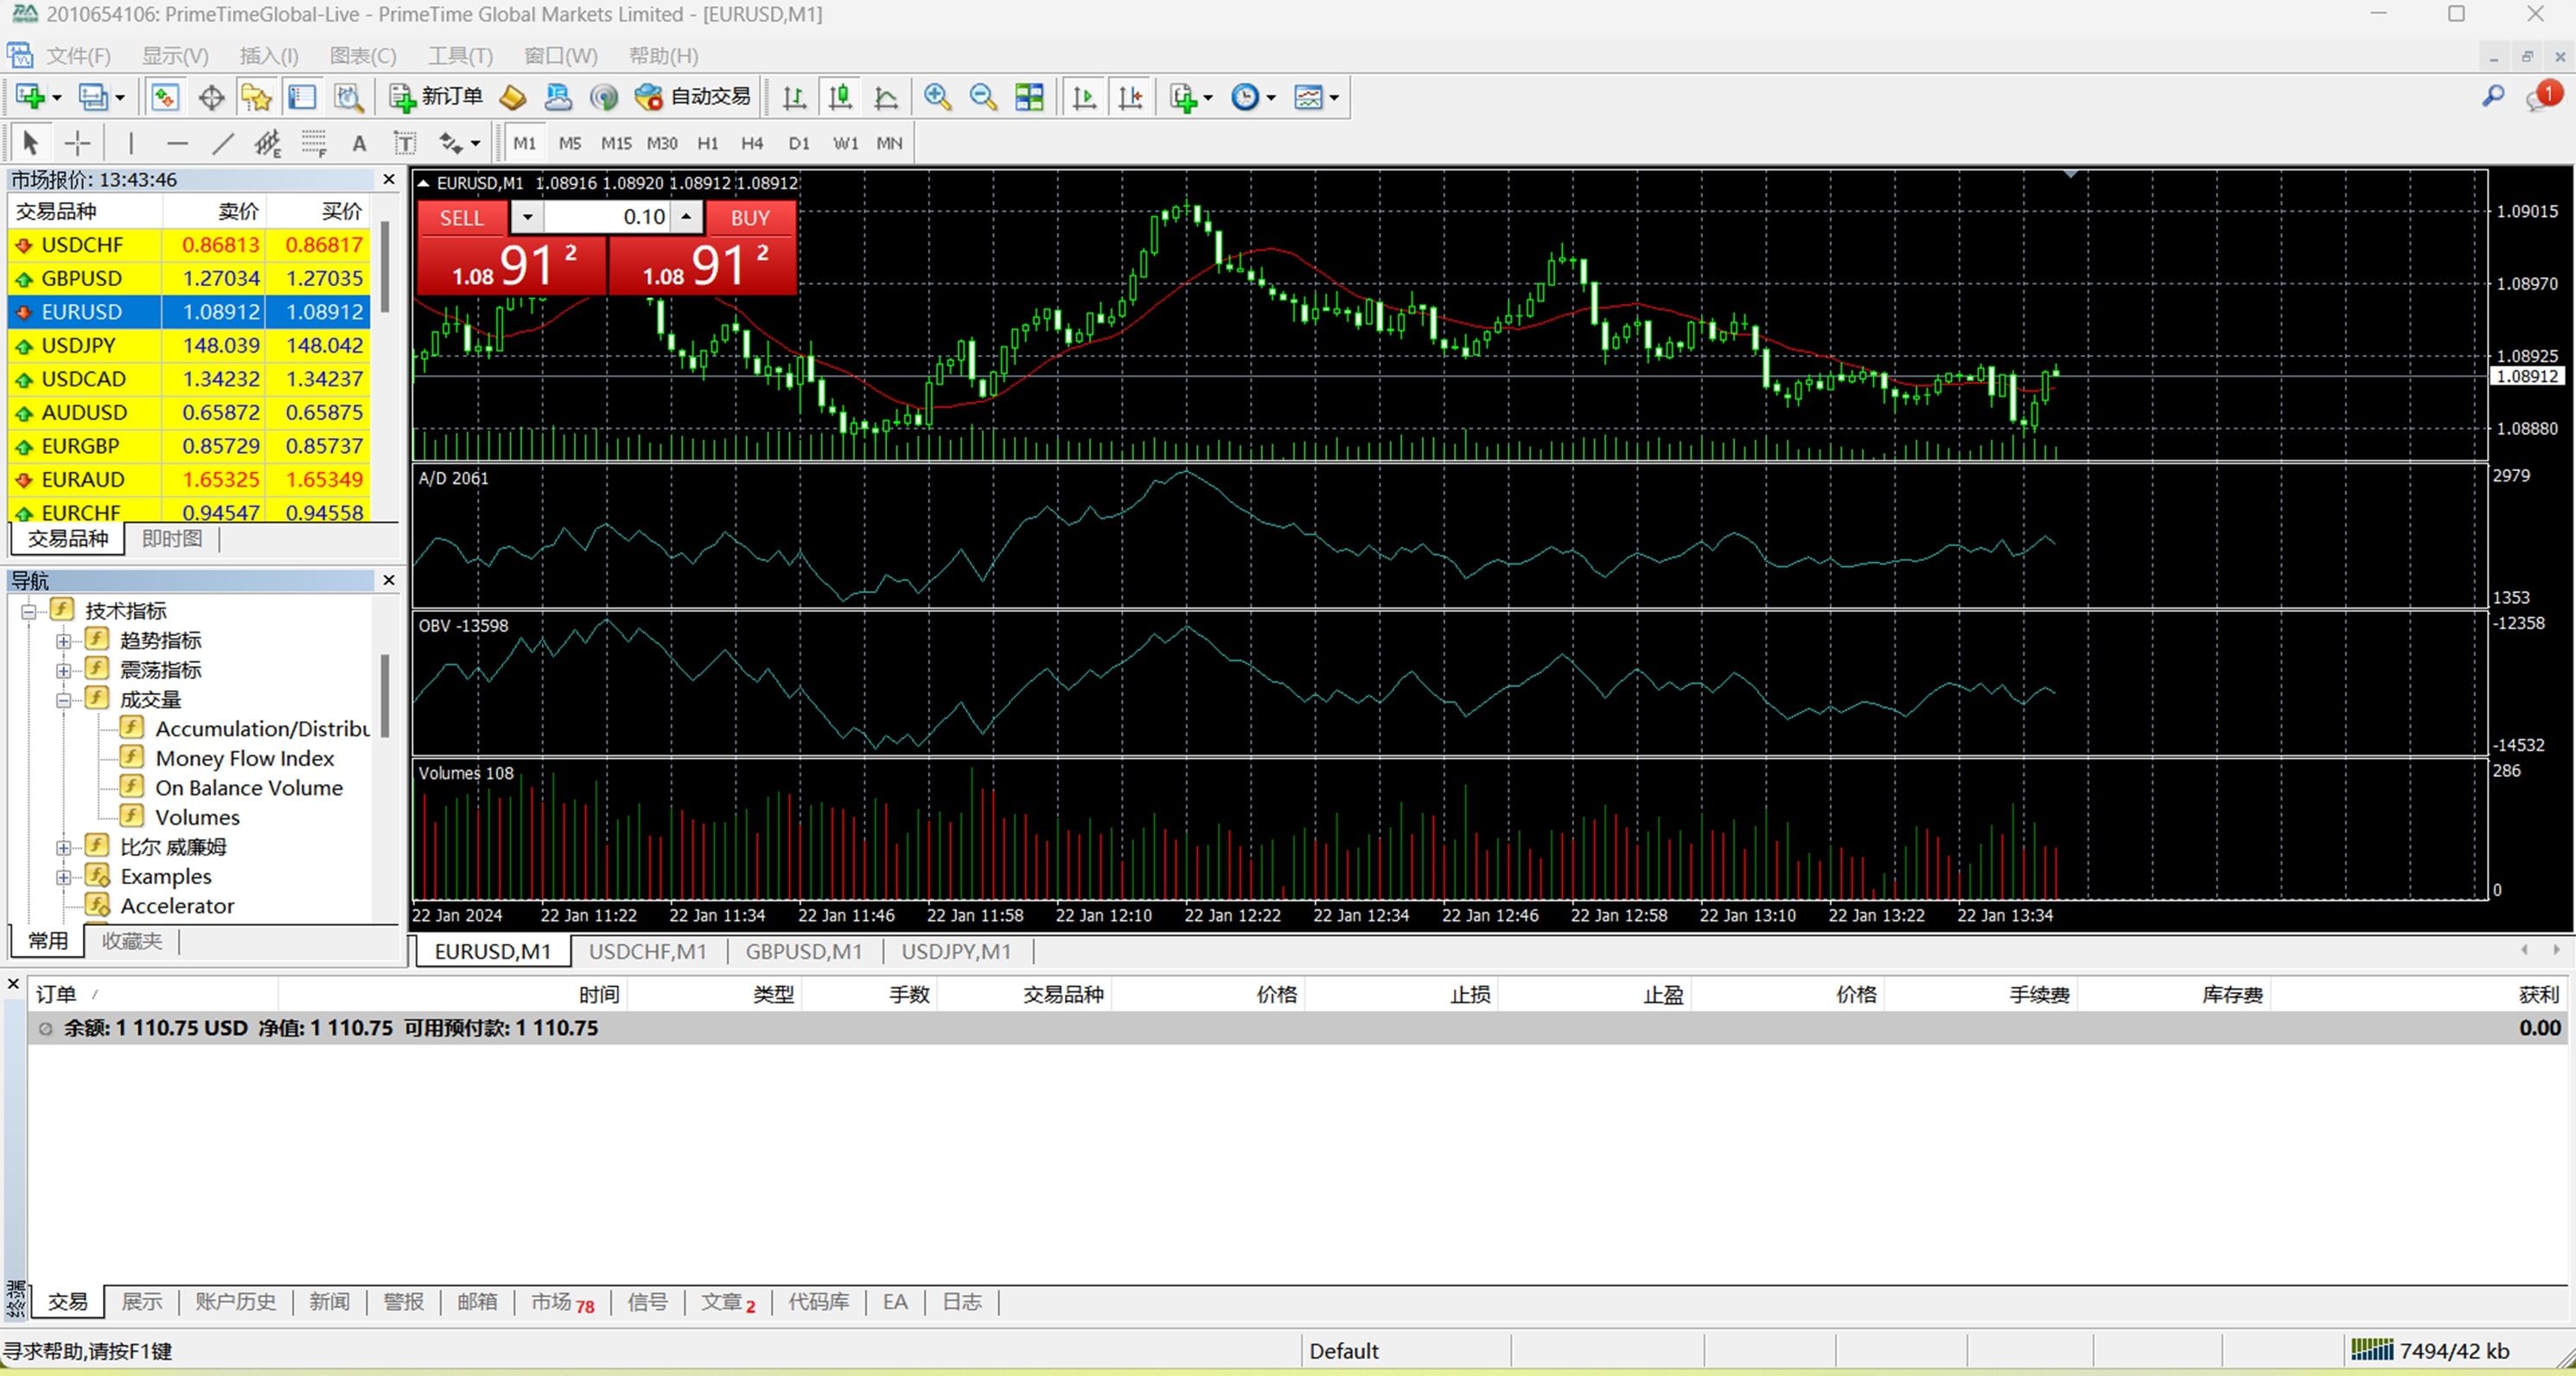2576x1376 pixels.
Task: Switch to D1 timeframe
Action: (798, 143)
